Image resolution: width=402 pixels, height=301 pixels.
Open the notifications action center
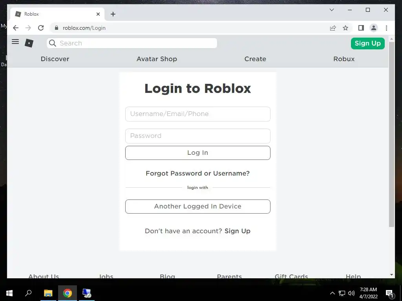[390, 294]
